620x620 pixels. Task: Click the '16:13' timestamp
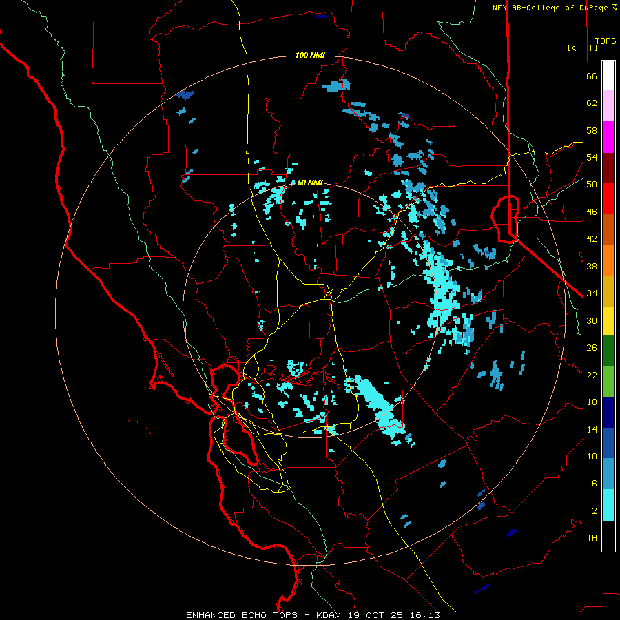point(425,615)
